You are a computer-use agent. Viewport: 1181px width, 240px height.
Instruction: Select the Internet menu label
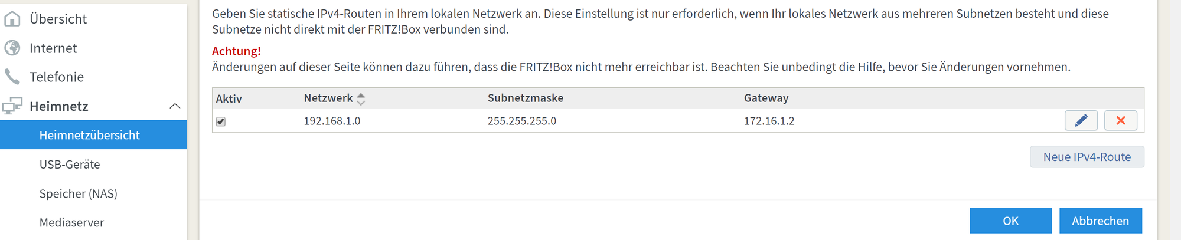53,48
